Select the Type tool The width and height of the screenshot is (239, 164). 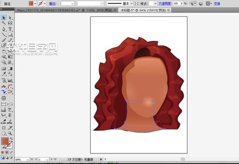(x=10, y=29)
